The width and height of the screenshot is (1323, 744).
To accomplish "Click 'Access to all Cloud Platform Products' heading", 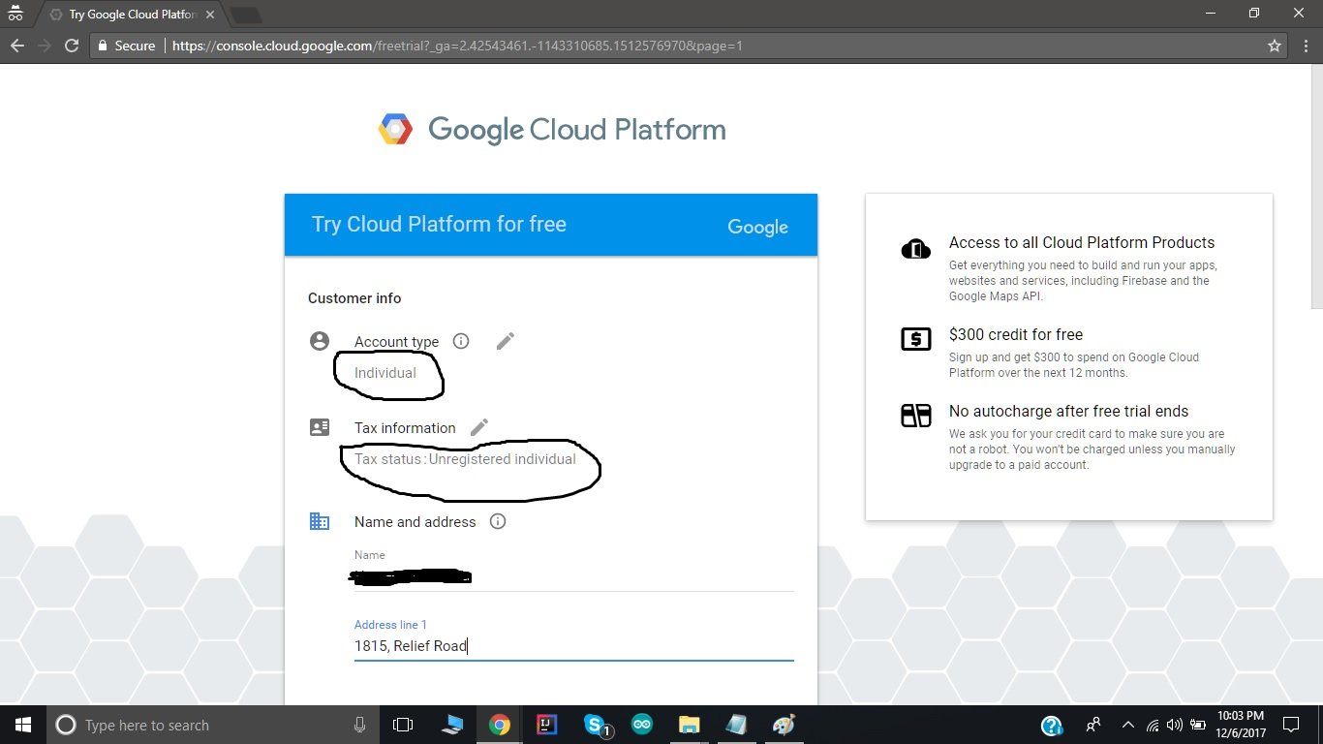I will pyautogui.click(x=1082, y=242).
